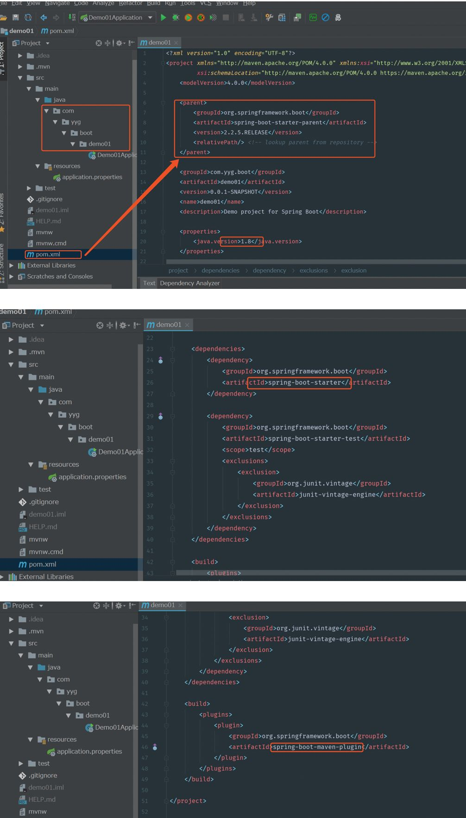Click the gear options icon in middle Project panel

124,326
